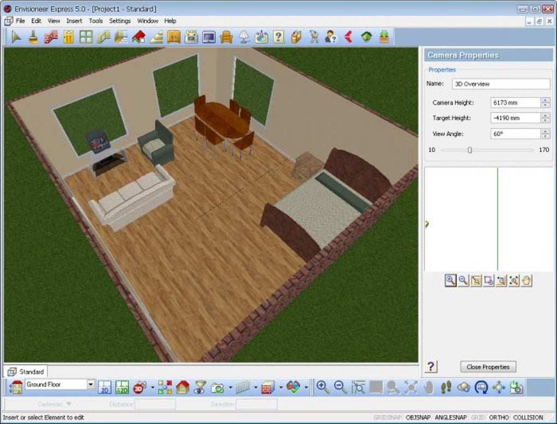Image resolution: width=557 pixels, height=424 pixels.
Task: Toggle GRID in the status bar
Action: coord(478,417)
